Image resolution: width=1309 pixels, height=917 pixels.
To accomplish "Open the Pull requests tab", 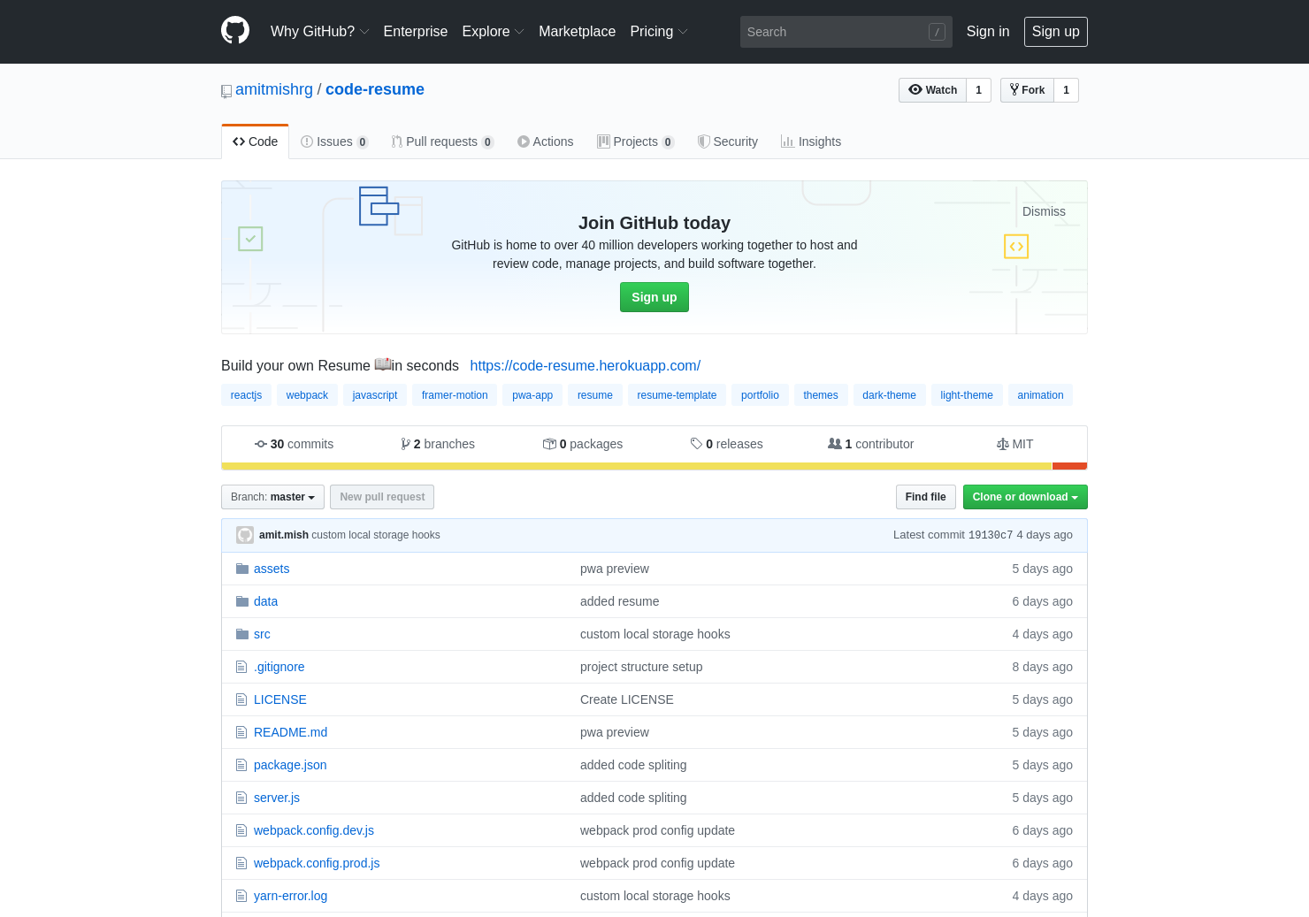I will [442, 141].
